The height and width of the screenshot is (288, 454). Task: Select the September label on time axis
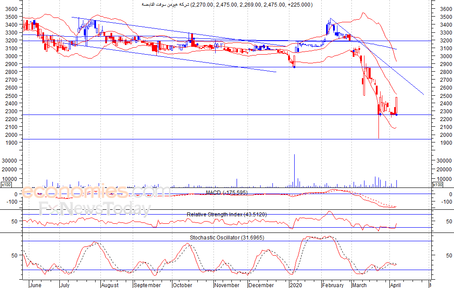[x=147, y=285]
